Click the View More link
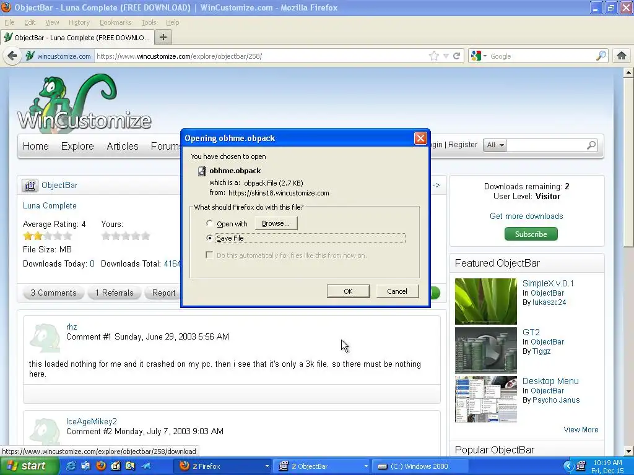 point(581,430)
